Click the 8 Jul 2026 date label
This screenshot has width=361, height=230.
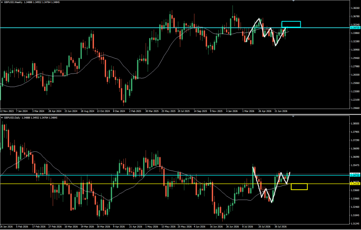pos(249,227)
